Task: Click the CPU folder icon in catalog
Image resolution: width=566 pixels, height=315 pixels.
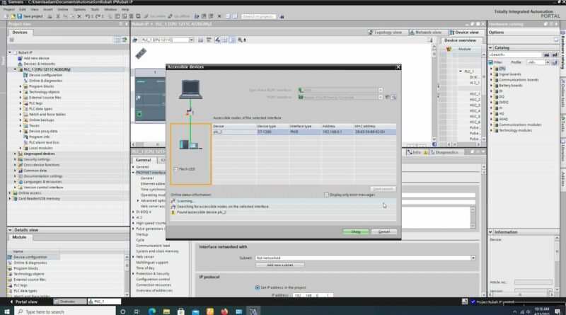Action: click(497, 69)
